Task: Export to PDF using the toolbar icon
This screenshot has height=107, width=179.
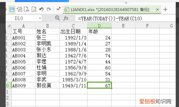Action: [19, 10]
